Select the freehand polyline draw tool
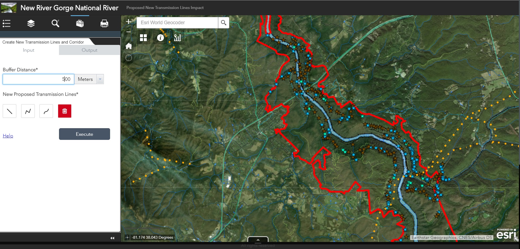The height and width of the screenshot is (249, 520). click(x=46, y=111)
